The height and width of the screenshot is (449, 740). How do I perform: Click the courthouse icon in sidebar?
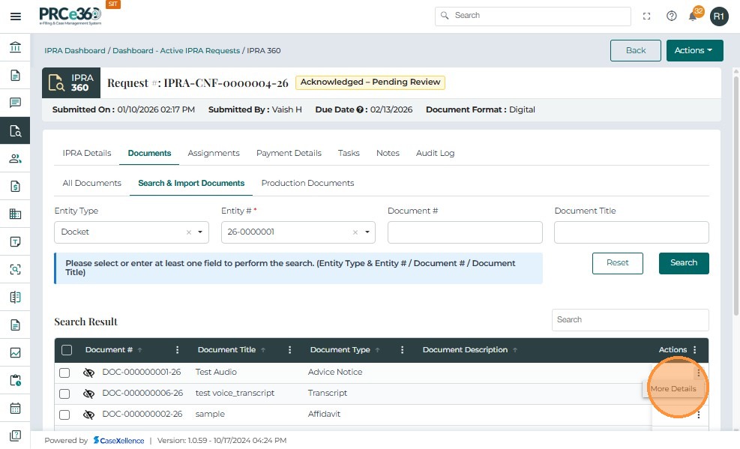pos(15,48)
